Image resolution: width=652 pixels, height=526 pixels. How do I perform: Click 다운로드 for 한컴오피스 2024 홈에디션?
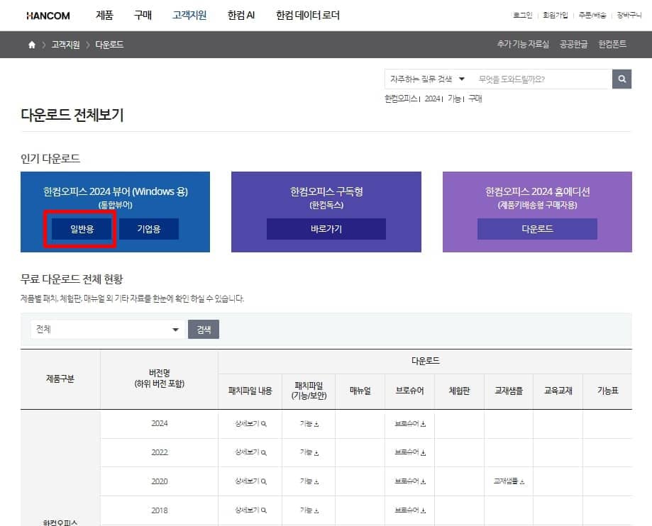pyautogui.click(x=536, y=229)
